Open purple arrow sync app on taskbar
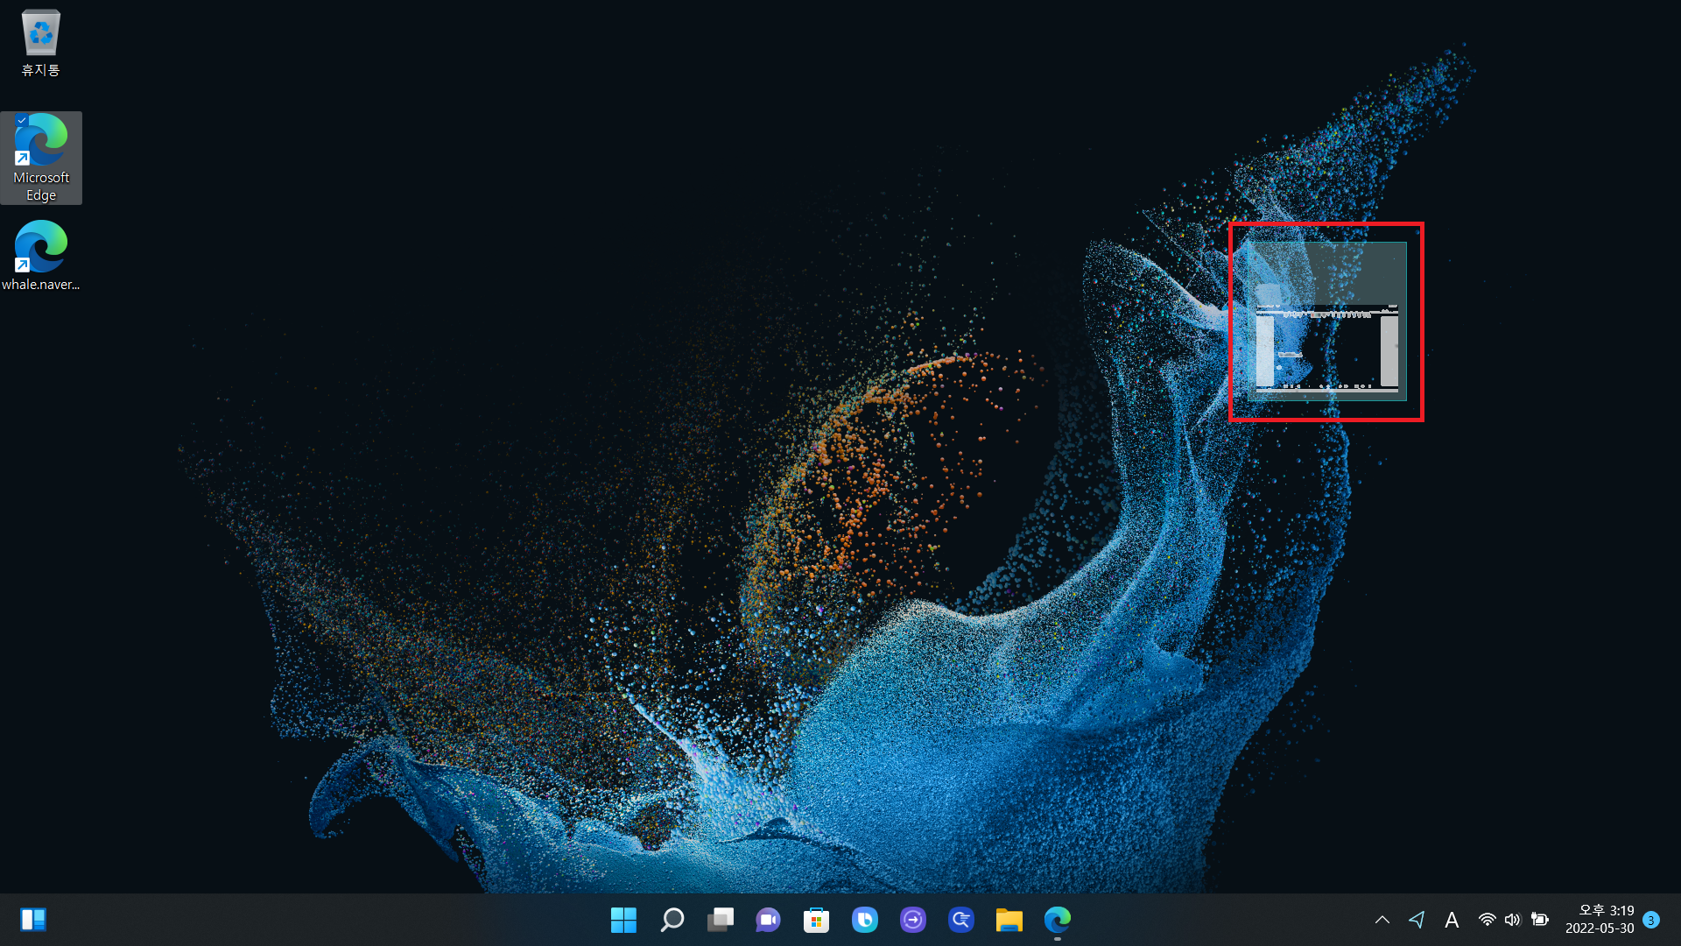The height and width of the screenshot is (946, 1681). (912, 920)
